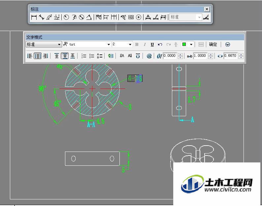Select the Baseline dimension tool
The height and width of the screenshot is (206, 262).
click(x=106, y=17)
